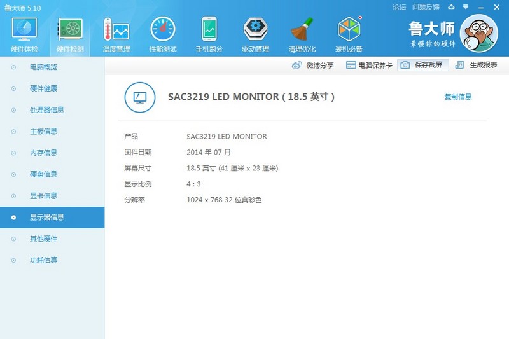Select the 硬件检测 hardware detection icon
This screenshot has width=509, height=339.
(x=70, y=29)
